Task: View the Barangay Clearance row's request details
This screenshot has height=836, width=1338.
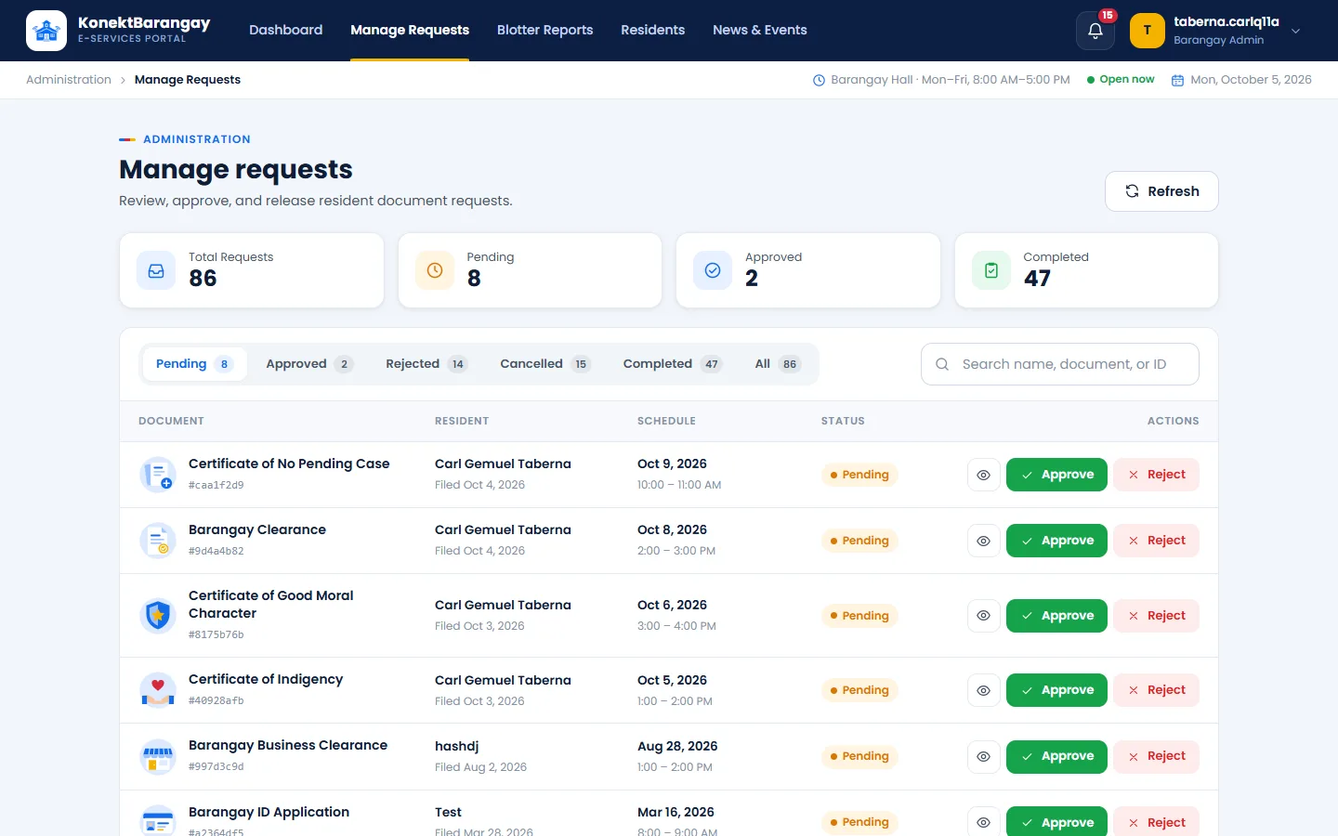Action: [x=983, y=541]
